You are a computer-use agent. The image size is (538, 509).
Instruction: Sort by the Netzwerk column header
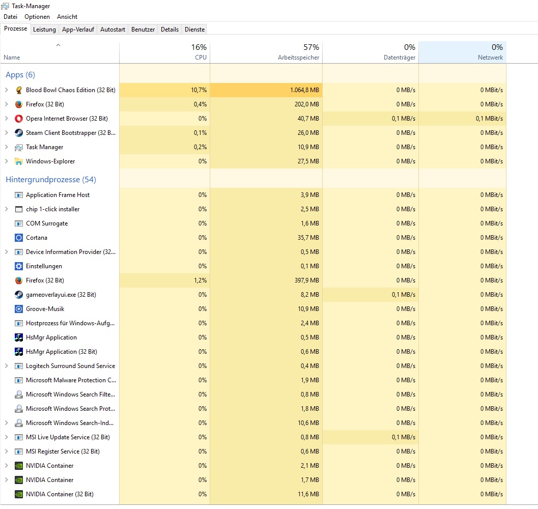[463, 52]
